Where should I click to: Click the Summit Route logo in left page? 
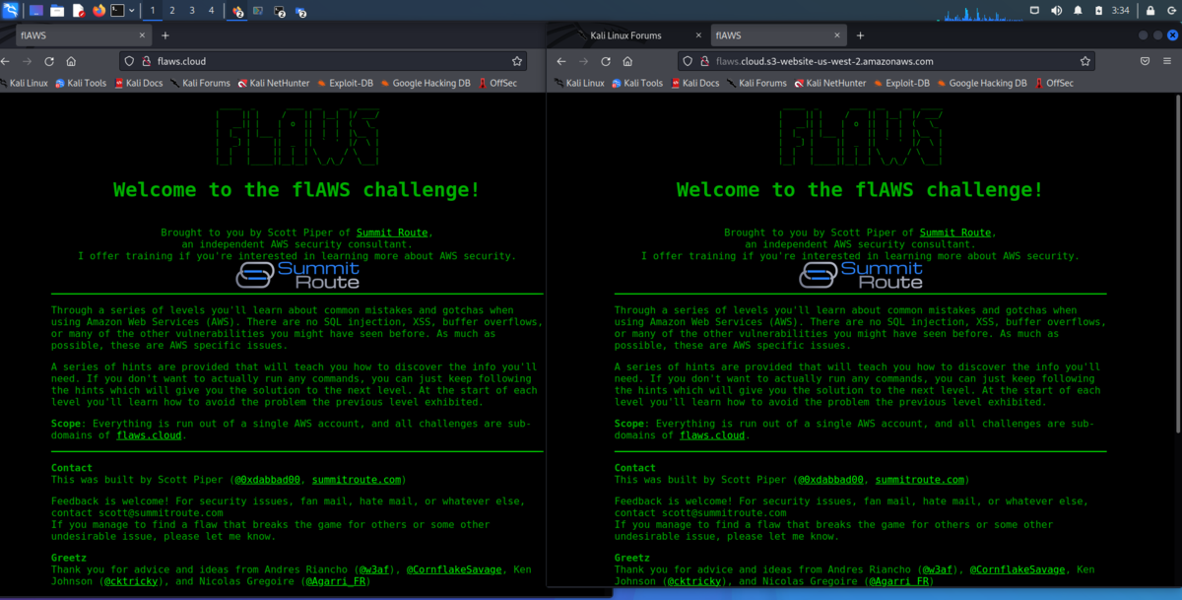(x=297, y=275)
